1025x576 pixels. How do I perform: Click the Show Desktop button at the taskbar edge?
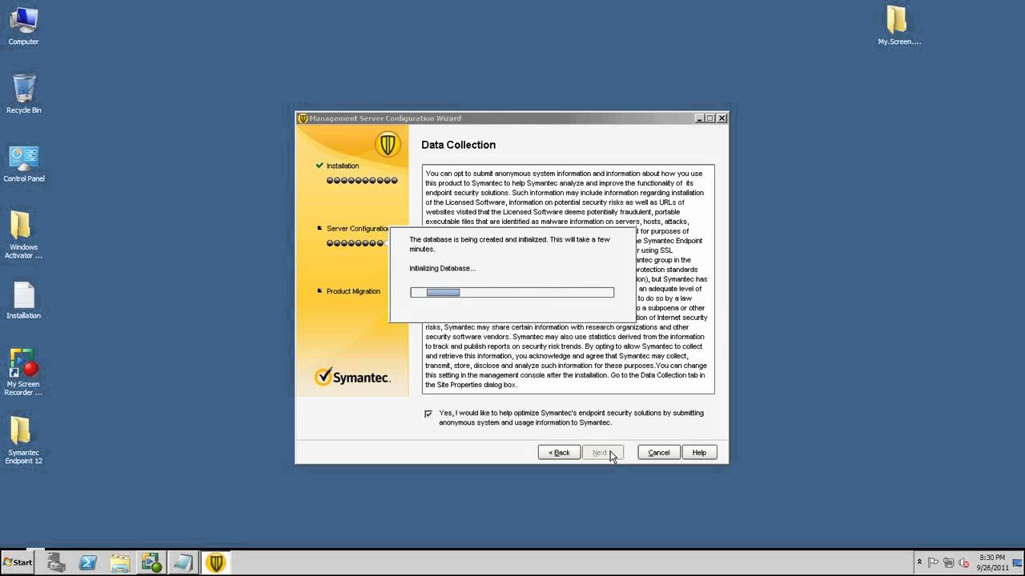(x=1019, y=562)
